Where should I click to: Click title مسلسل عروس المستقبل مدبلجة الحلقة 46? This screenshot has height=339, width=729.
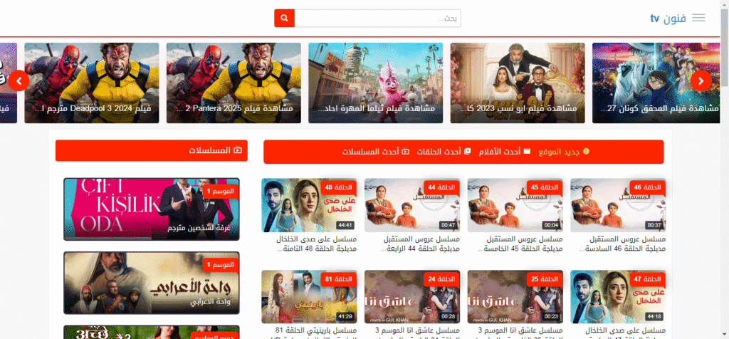click(623, 244)
